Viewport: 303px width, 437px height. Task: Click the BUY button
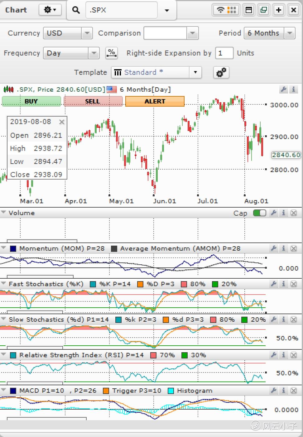click(x=31, y=101)
